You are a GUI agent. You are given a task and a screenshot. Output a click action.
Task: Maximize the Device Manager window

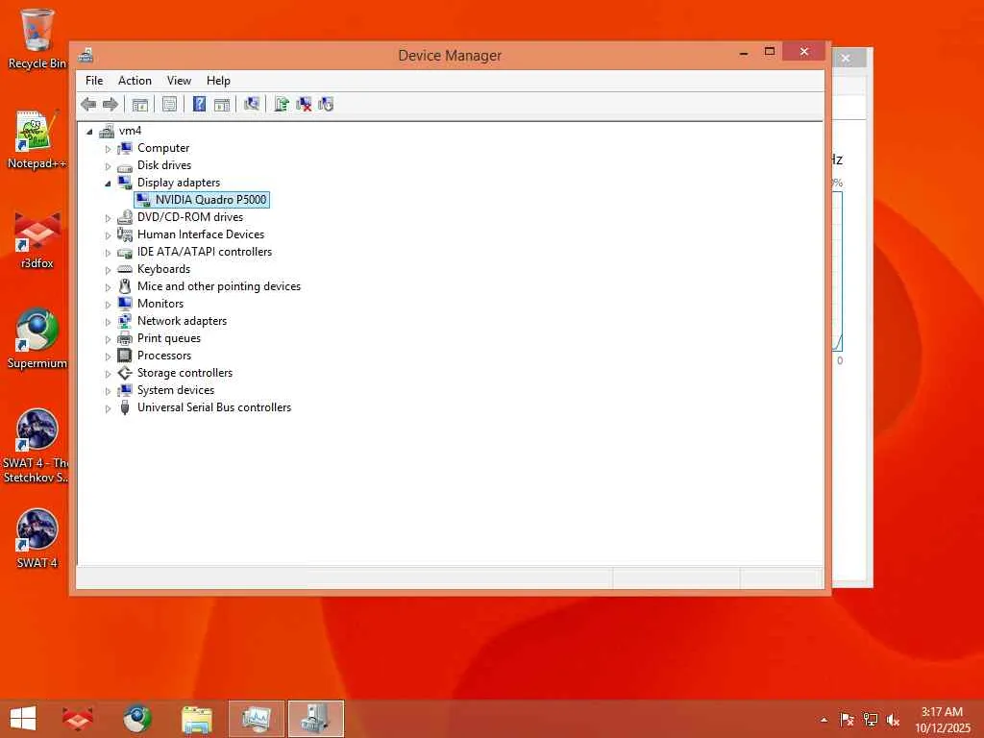pos(770,52)
